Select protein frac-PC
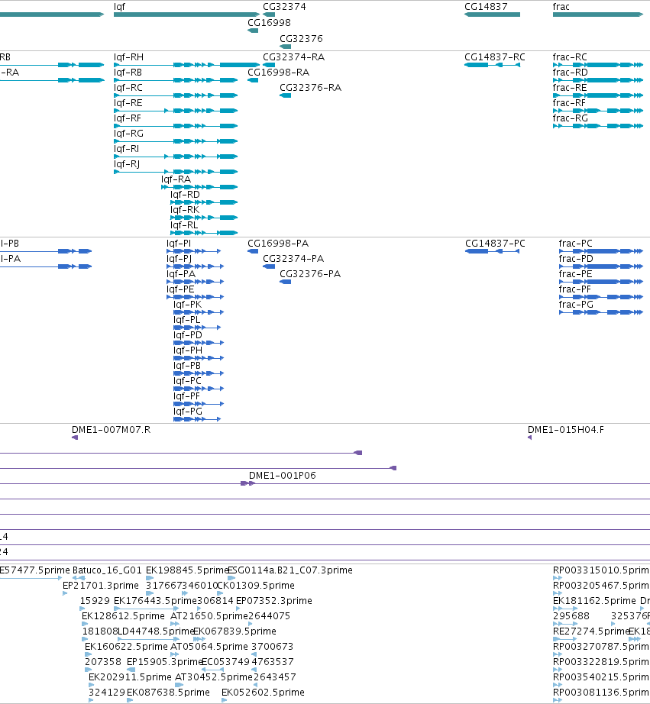 point(575,244)
